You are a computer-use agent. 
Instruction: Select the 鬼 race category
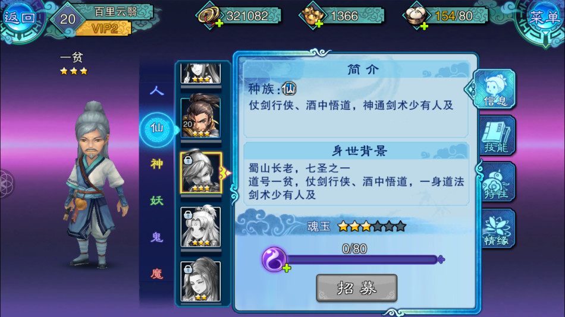157,237
